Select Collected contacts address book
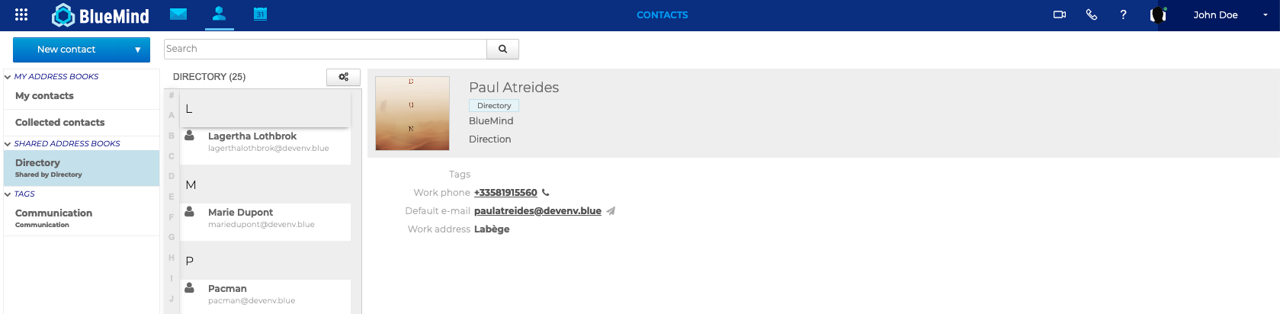Image resolution: width=1280 pixels, height=314 pixels. [60, 122]
